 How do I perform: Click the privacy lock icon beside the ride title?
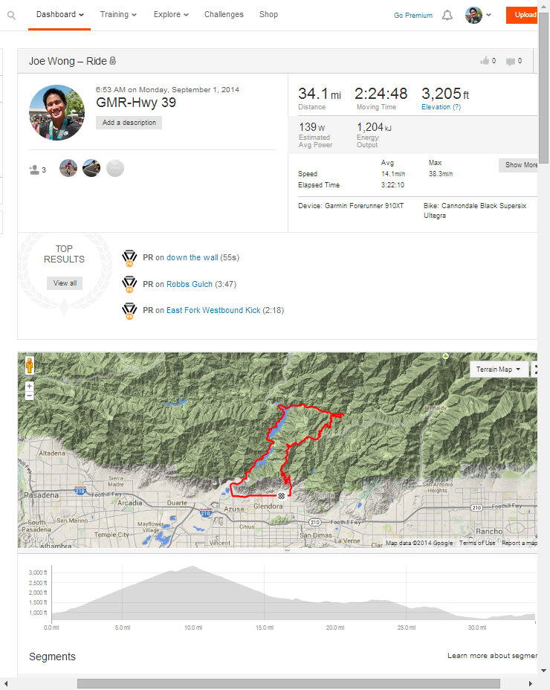point(113,61)
